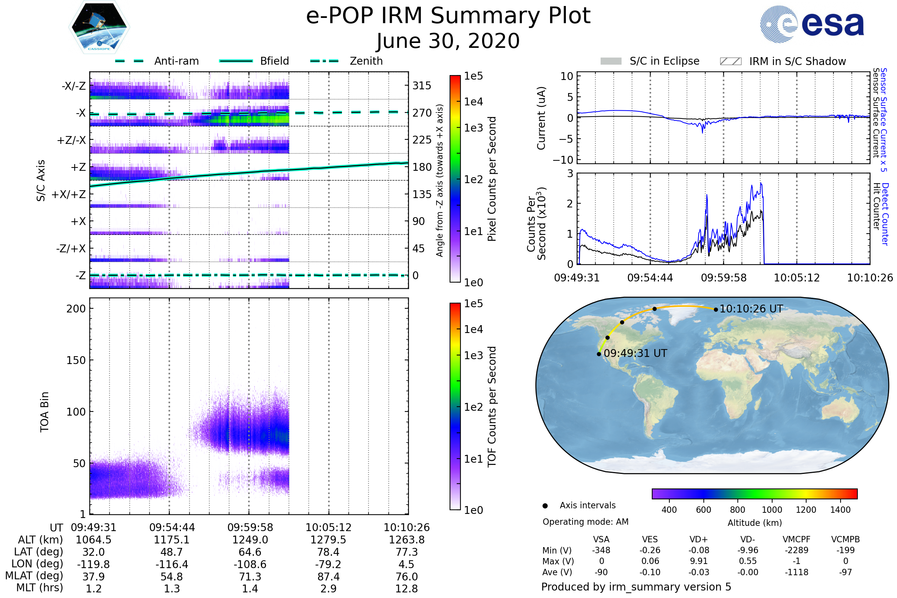Image resolution: width=897 pixels, height=598 pixels.
Task: Click the IRM in S/C Shadow hatched patch
Action: (x=730, y=61)
